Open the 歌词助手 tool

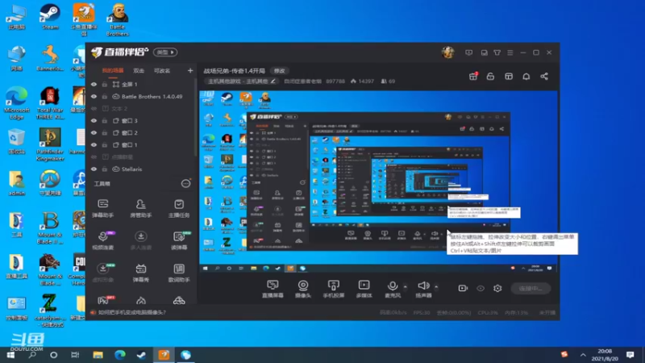(x=179, y=273)
